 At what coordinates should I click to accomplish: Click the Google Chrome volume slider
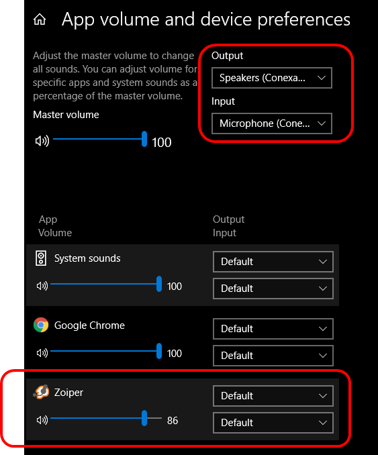pos(106,351)
